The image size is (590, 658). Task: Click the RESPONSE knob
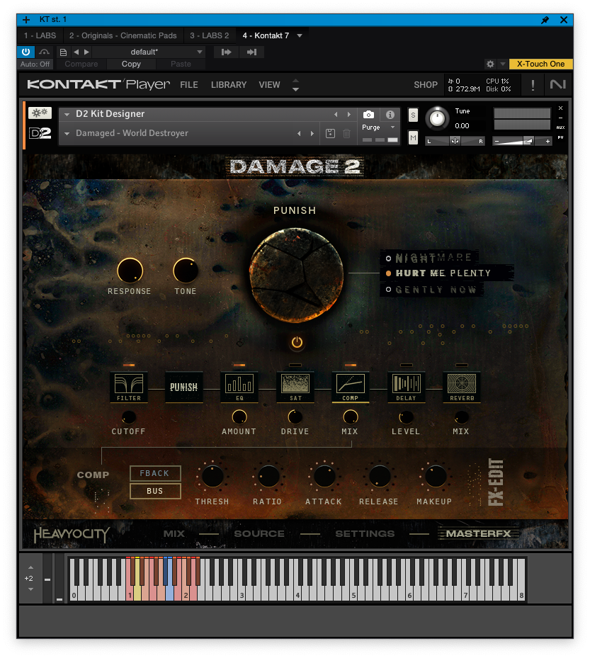coord(130,271)
